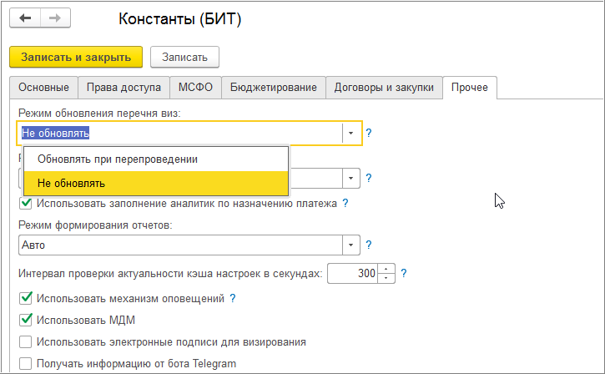This screenshot has width=605, height=374.
Task: Click the forward navigation arrow
Action: coord(54,18)
